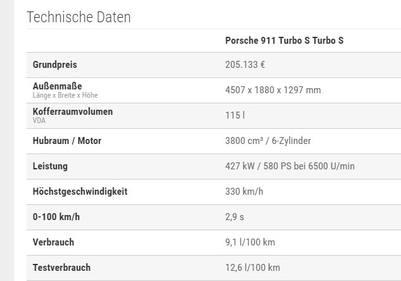401x281 pixels.
Task: Click the Hubraum / Motor label
Action: click(67, 141)
